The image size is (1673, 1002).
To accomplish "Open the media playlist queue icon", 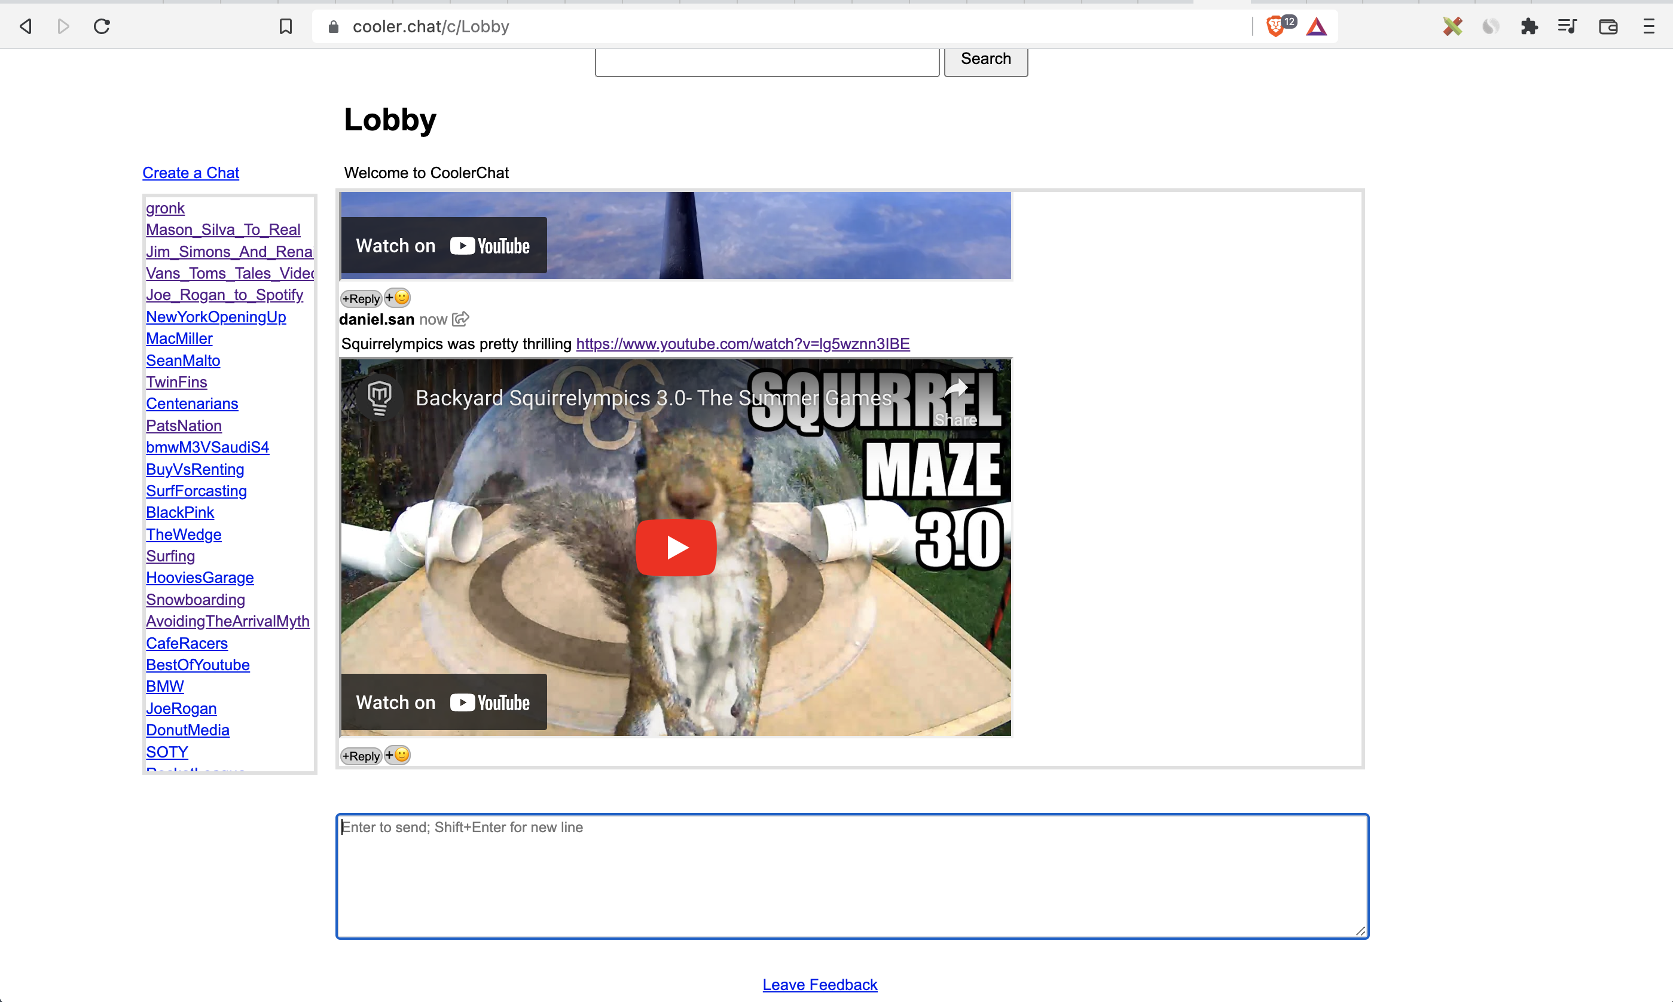I will pyautogui.click(x=1567, y=26).
